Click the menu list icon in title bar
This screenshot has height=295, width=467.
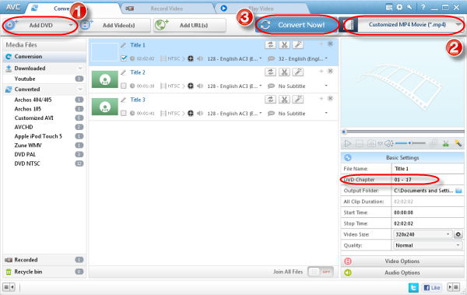[389, 8]
